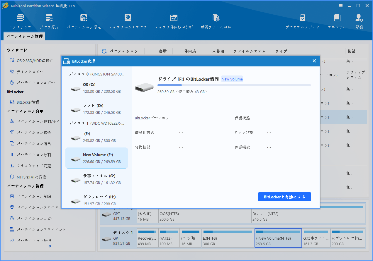373x261 pixels.
Task: Sort by 容量 column header
Action: pyautogui.click(x=163, y=51)
